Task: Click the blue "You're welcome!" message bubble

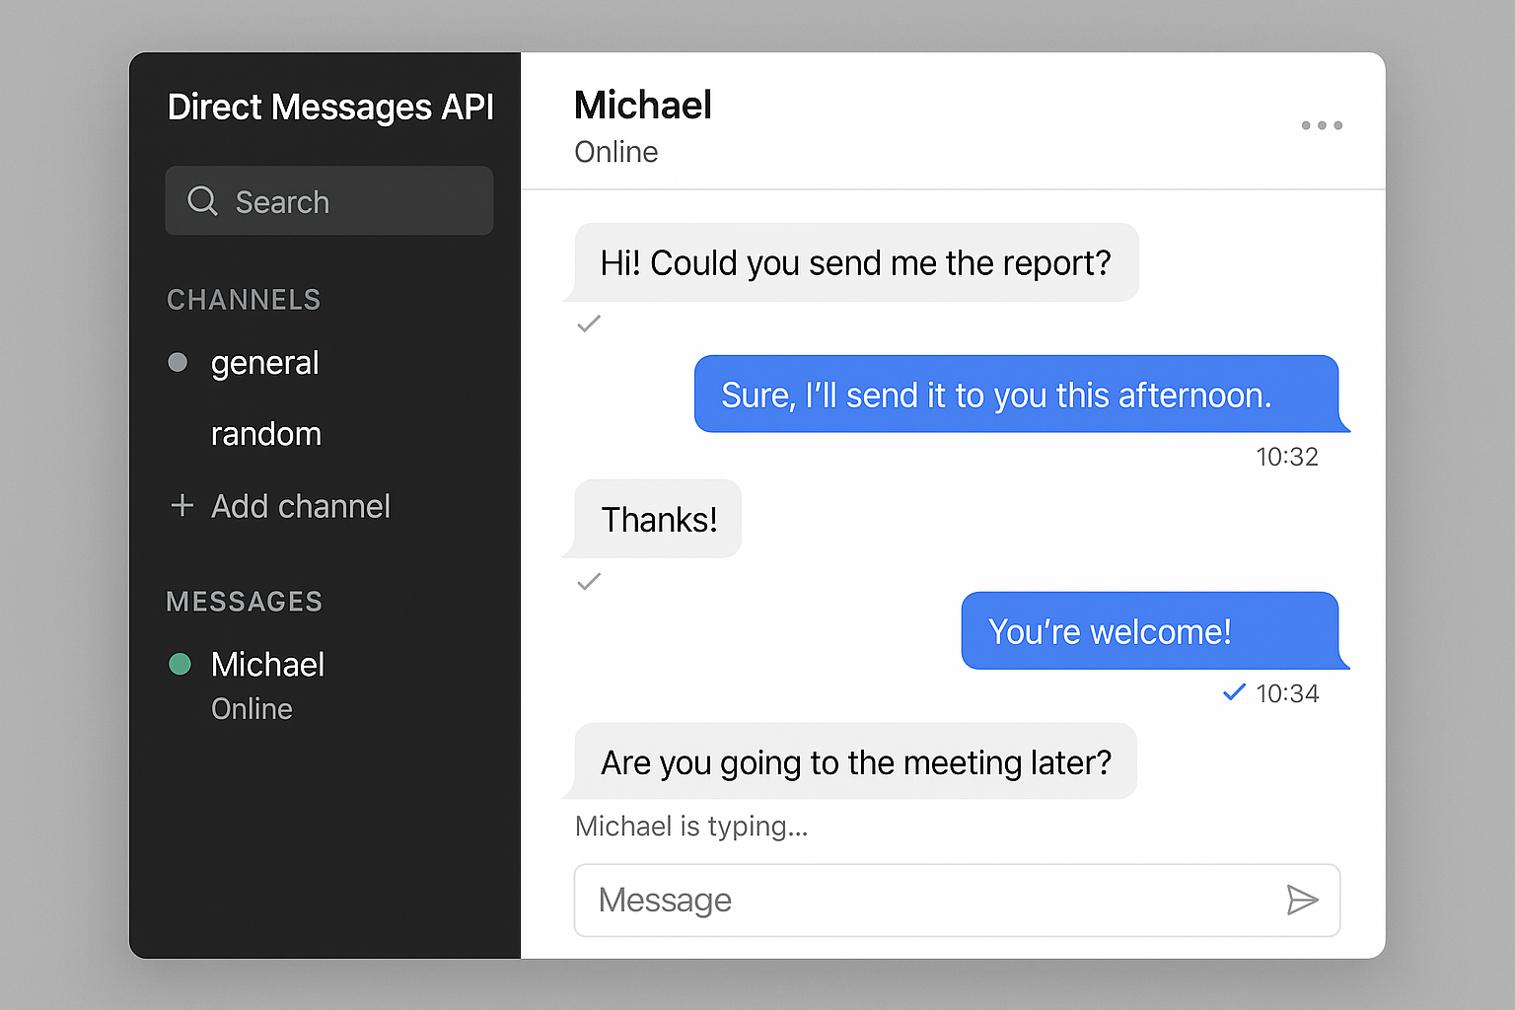Action: (x=1149, y=631)
